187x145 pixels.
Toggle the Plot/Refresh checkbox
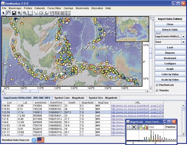click(x=157, y=85)
